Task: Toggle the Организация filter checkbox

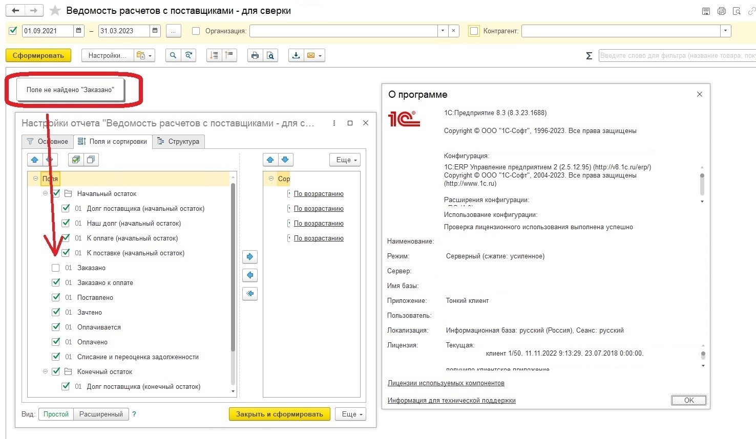Action: tap(196, 31)
